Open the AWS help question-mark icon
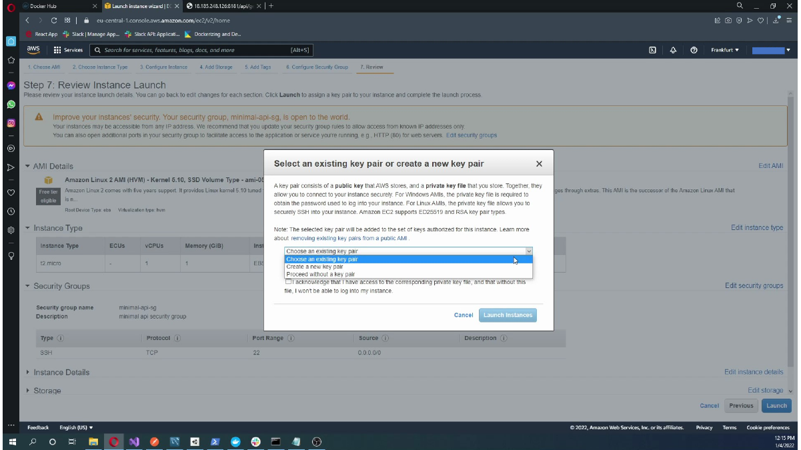This screenshot has width=801, height=450. pyautogui.click(x=694, y=50)
